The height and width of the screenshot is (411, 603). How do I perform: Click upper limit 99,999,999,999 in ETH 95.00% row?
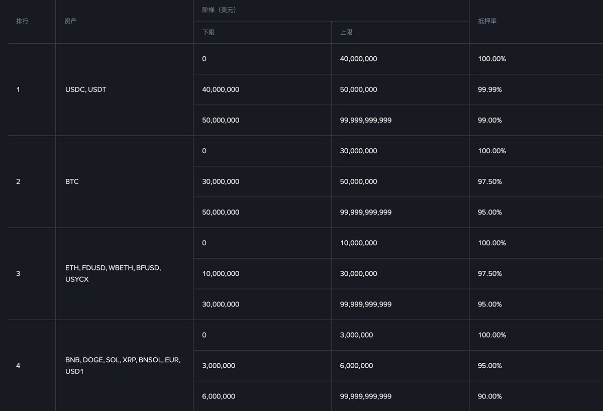(366, 304)
